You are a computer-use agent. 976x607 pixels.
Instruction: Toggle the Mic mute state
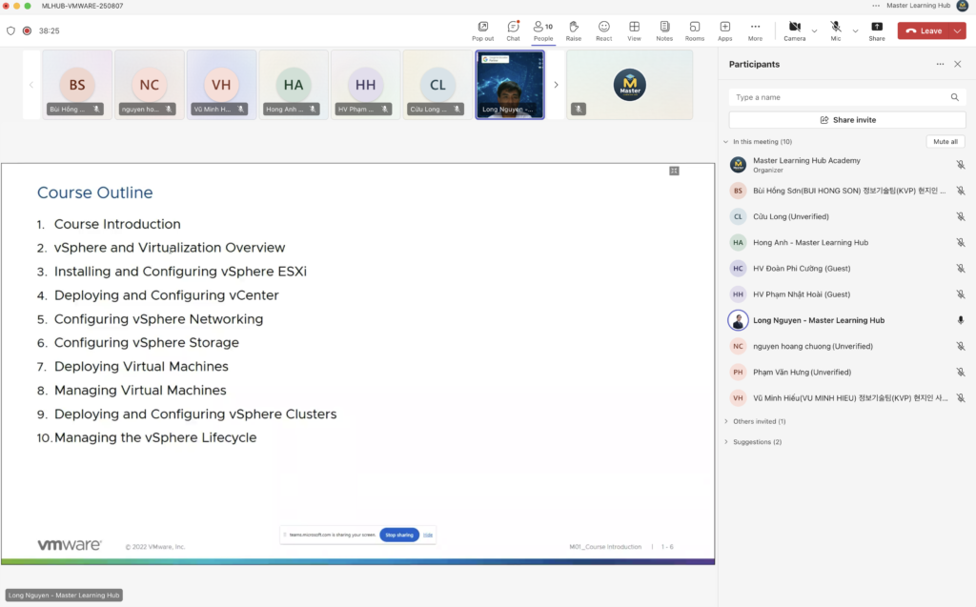point(835,30)
